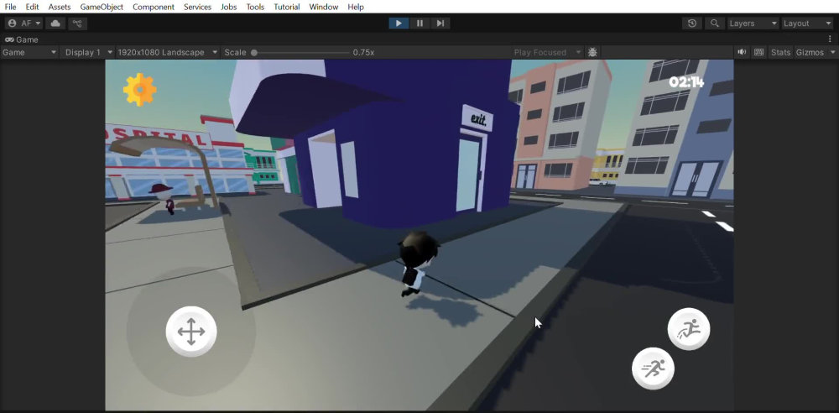The height and width of the screenshot is (413, 839).
Task: Open the File menu
Action: (10, 7)
